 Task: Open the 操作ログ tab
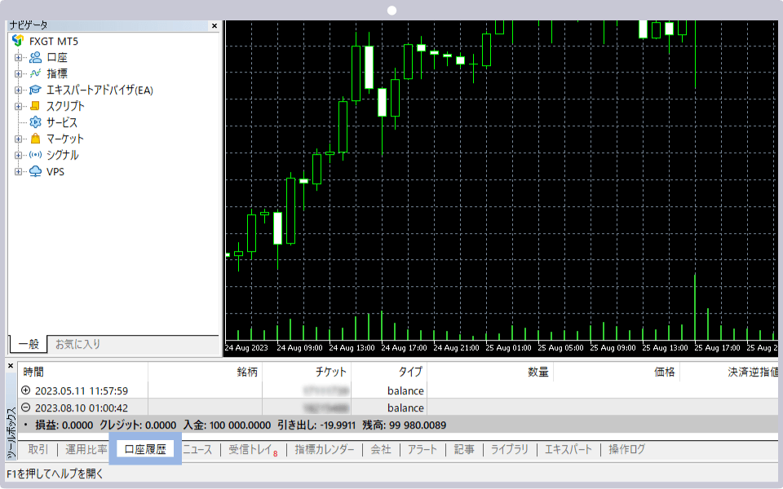pyautogui.click(x=627, y=449)
